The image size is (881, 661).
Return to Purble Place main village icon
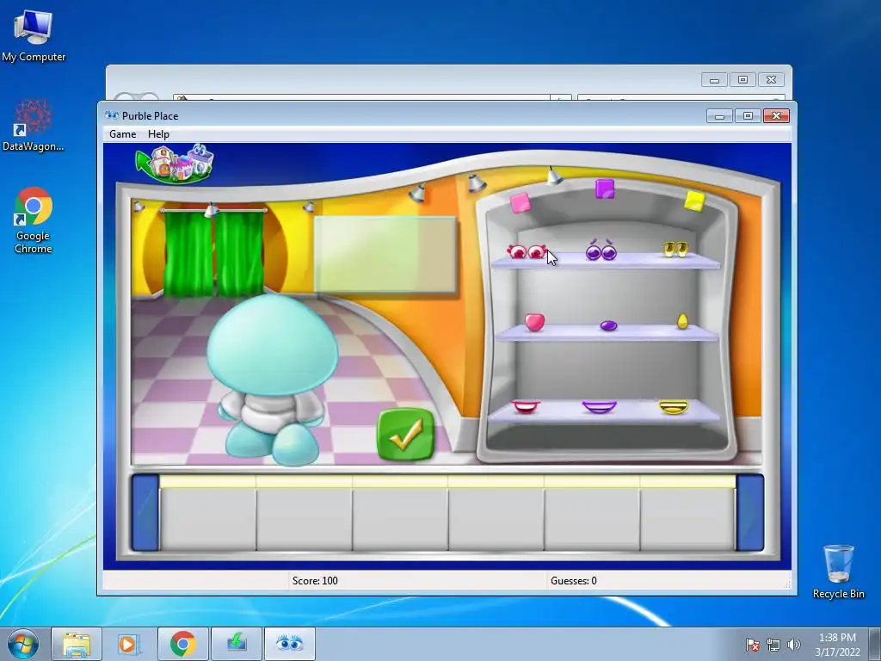pos(175,164)
